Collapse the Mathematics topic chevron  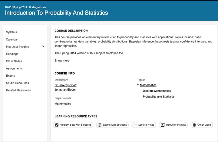(x=138, y=85)
